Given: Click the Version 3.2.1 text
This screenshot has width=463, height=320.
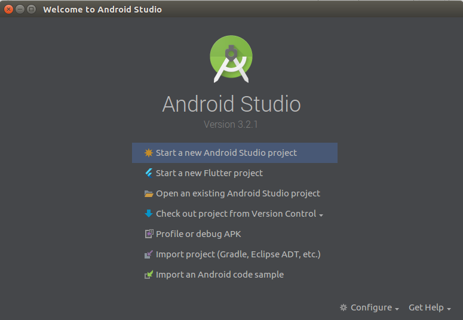Looking at the screenshot, I should coord(231,124).
